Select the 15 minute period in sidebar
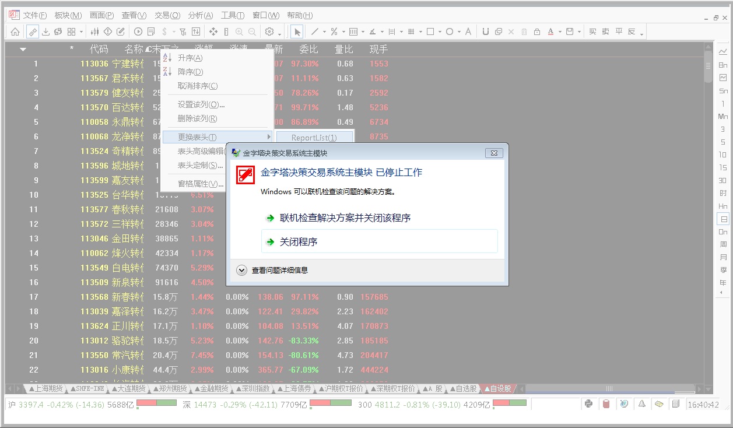The width and height of the screenshot is (733, 428). pyautogui.click(x=723, y=167)
